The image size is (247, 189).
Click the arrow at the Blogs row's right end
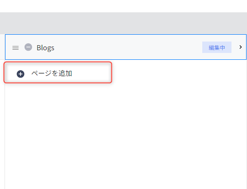(x=241, y=47)
